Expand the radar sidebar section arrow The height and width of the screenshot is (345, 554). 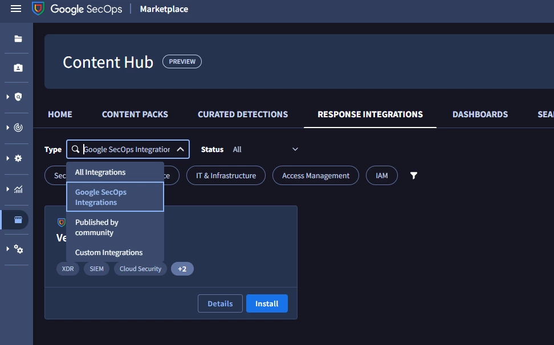8,128
